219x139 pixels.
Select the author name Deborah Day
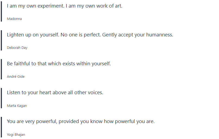[x=17, y=48]
